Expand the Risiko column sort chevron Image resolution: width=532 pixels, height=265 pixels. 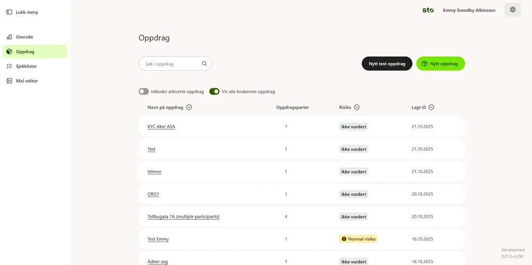[356, 107]
